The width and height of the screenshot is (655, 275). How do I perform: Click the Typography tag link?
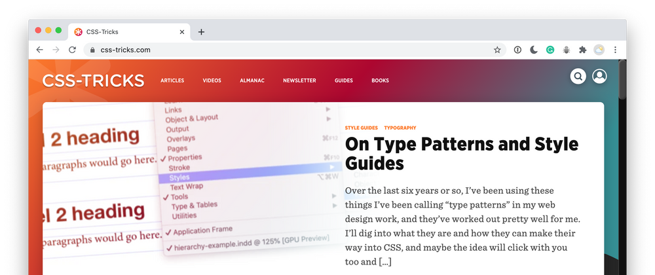400,128
